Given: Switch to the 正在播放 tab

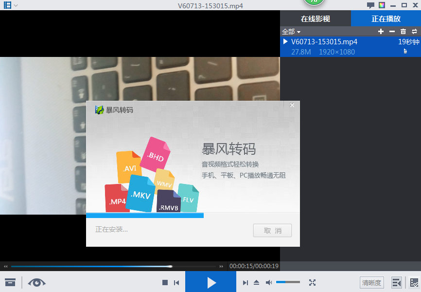Looking at the screenshot, I should click(x=386, y=18).
